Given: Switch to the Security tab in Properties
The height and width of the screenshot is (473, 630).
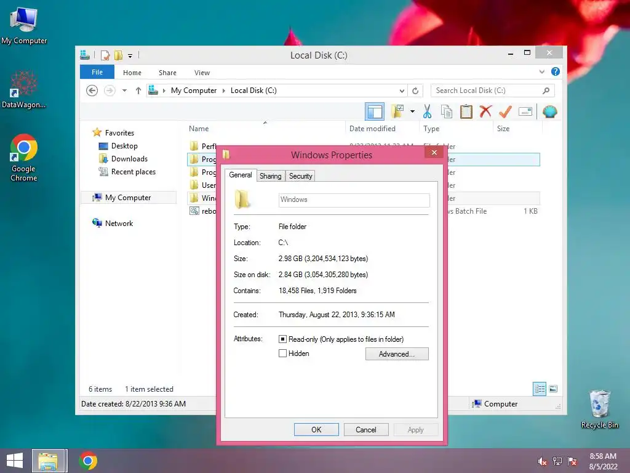Looking at the screenshot, I should click(x=300, y=176).
